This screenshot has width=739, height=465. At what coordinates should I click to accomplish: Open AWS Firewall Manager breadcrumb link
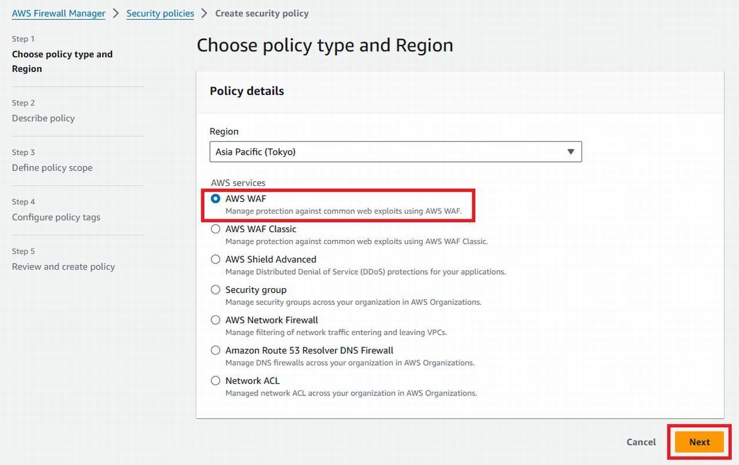coord(59,13)
